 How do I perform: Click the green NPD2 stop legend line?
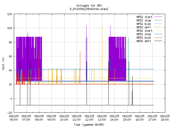click(158, 20)
